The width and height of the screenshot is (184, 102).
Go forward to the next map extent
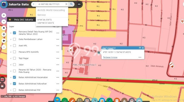(x=4, y=47)
